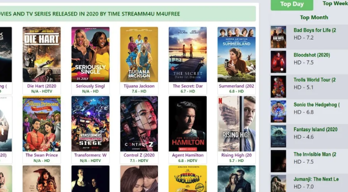This screenshot has height=192, width=348.
Task: Switch to the Top Day tab
Action: coord(292,4)
